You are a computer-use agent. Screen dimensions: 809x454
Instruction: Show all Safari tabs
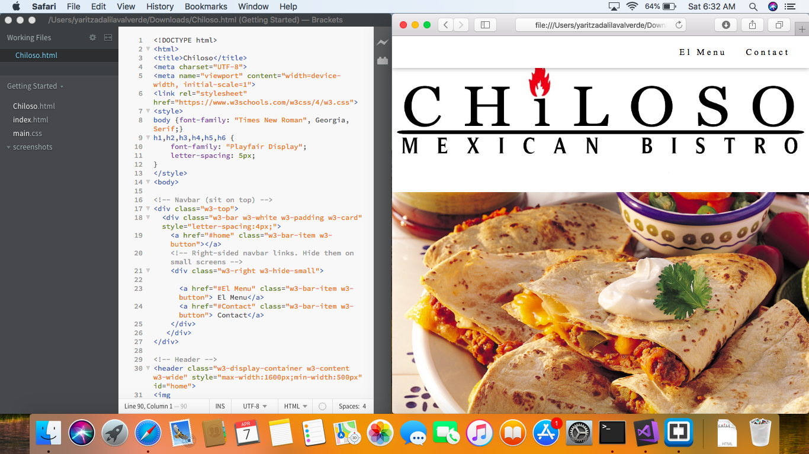click(779, 25)
